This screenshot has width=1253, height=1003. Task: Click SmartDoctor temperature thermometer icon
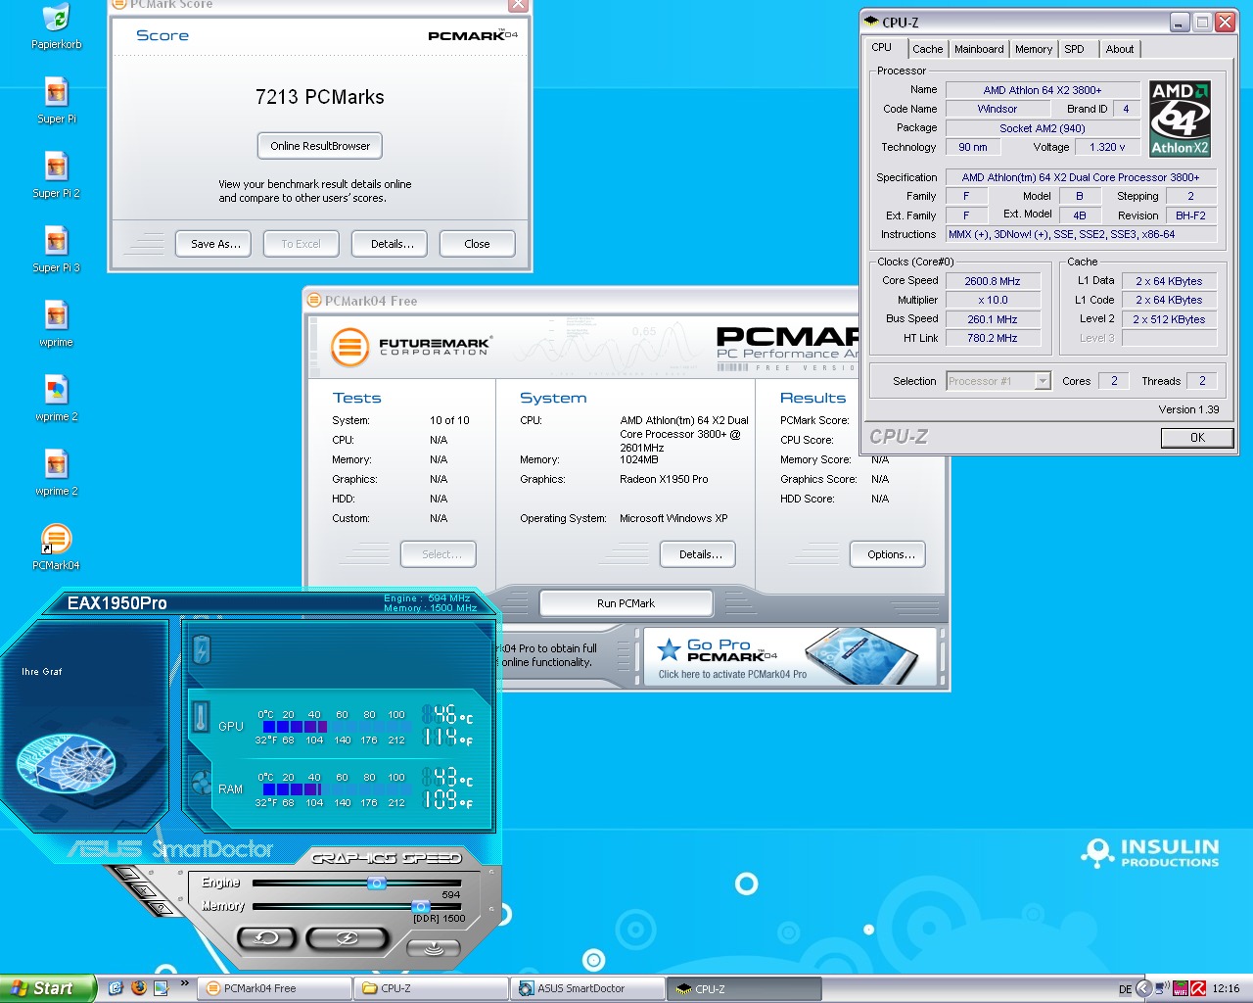tap(201, 717)
